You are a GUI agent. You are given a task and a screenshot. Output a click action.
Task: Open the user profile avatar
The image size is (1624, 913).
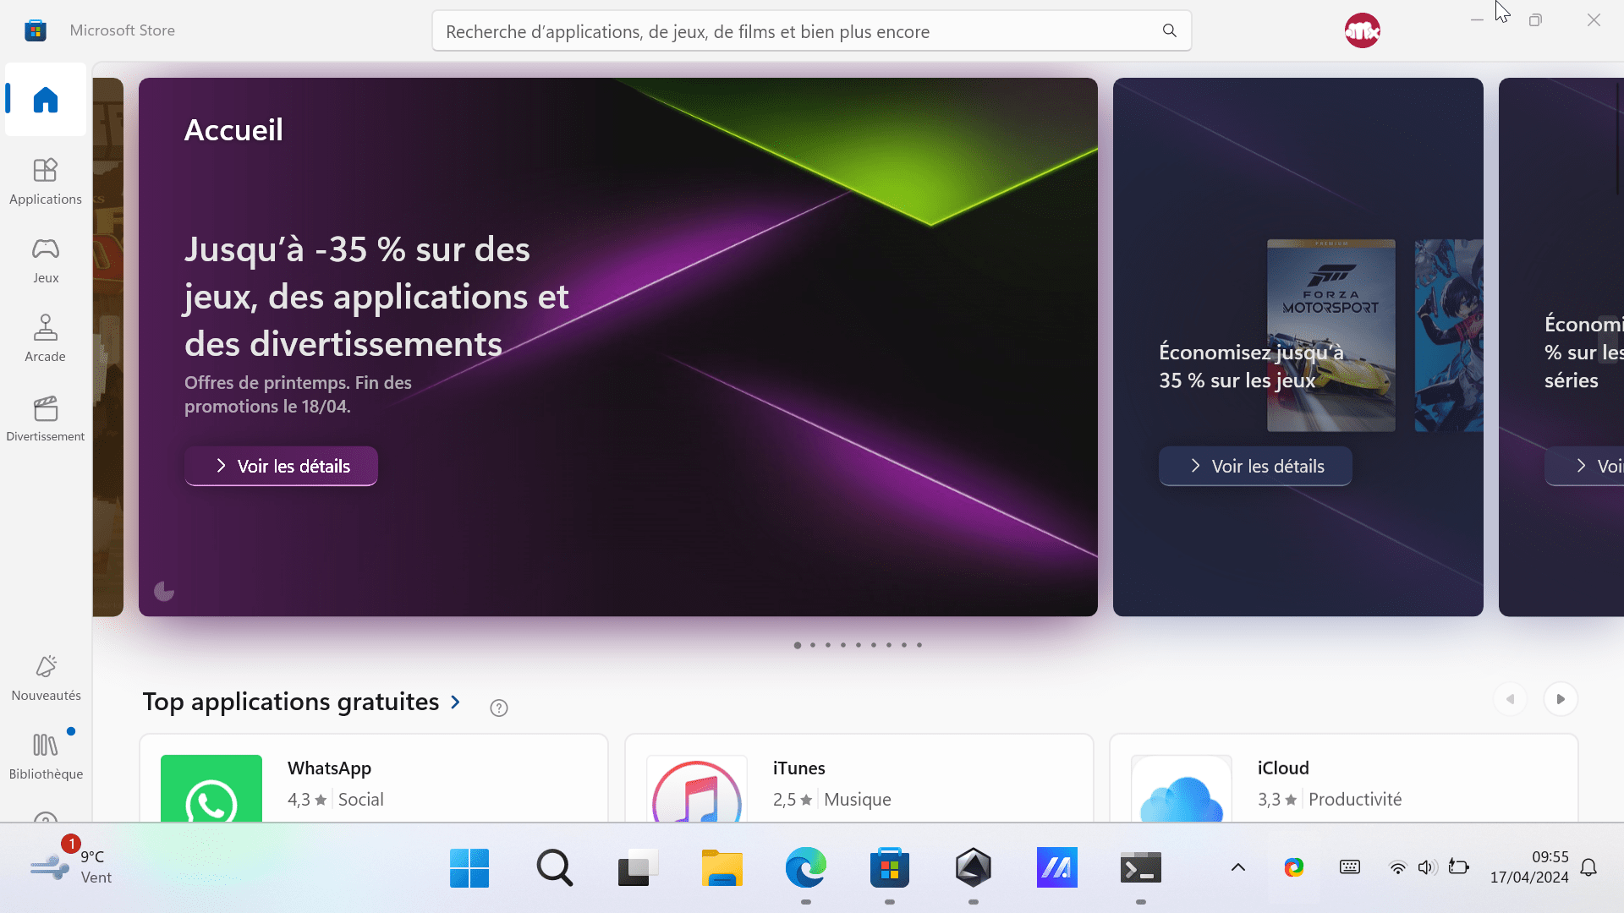point(1362,30)
